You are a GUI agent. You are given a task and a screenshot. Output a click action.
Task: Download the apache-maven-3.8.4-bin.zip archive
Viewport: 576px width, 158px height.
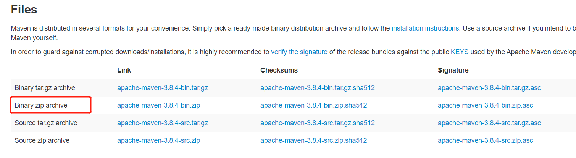click(x=158, y=105)
